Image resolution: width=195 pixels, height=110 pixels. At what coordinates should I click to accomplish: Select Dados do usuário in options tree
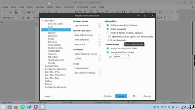55,24
